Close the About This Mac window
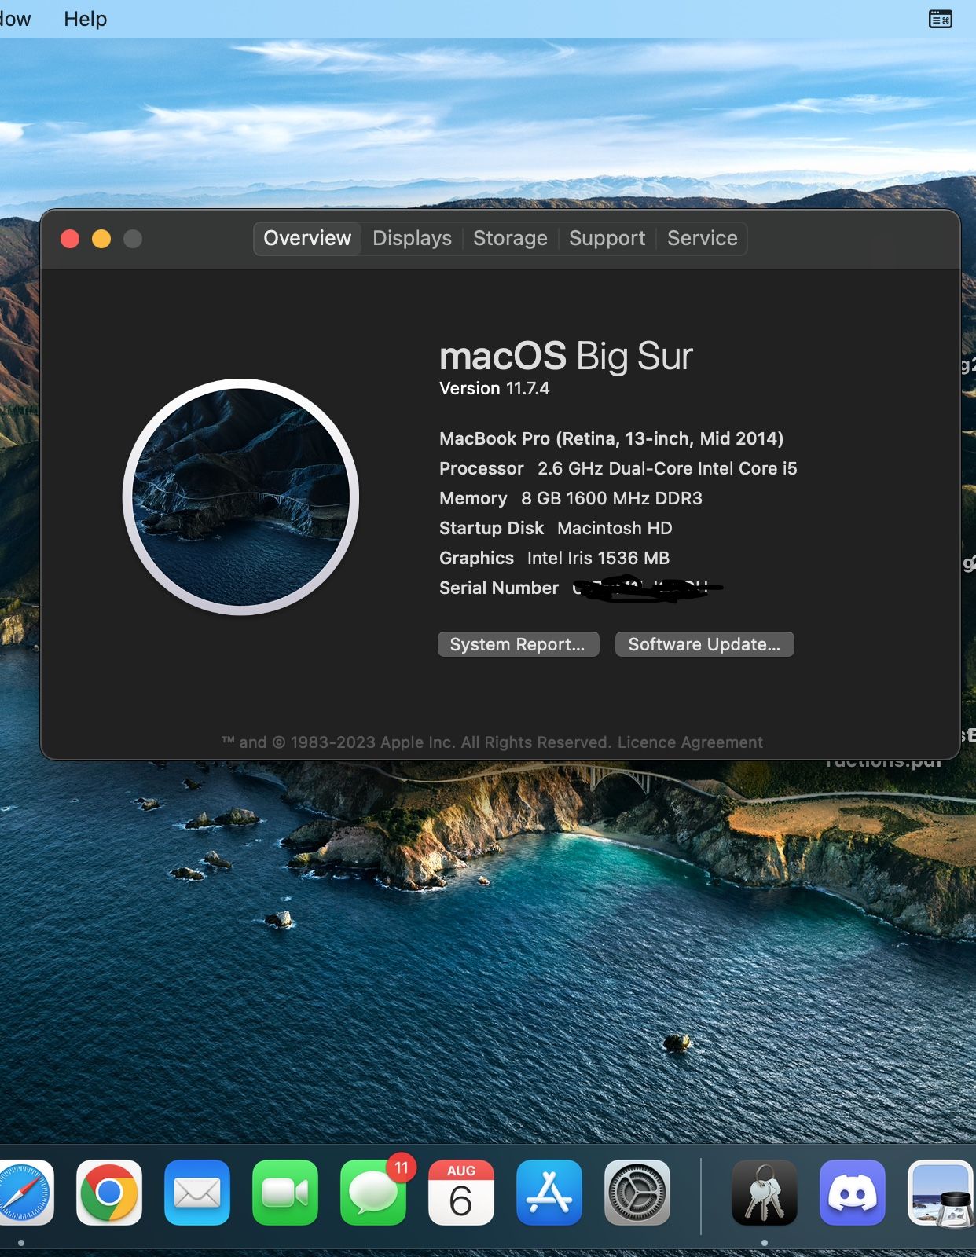The image size is (976, 1257). (70, 239)
